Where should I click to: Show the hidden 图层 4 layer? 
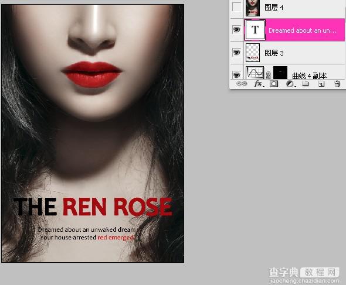(236, 7)
